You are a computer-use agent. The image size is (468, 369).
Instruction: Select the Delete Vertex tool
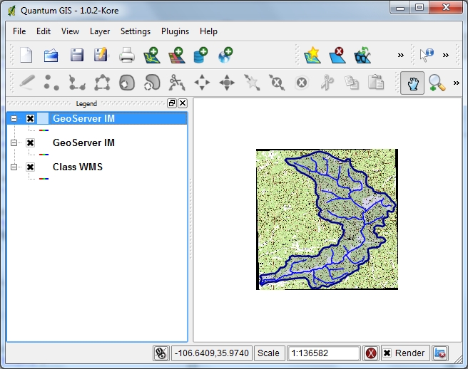pos(277,82)
